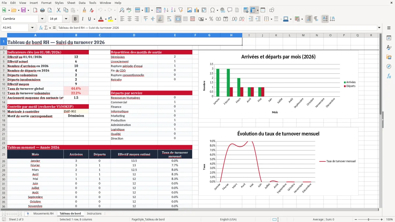
Task: Toggle Freeze Rows and Columns
Action: pos(253,10)
